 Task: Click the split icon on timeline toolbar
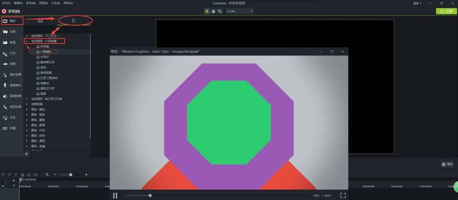pyautogui.click(x=35, y=174)
